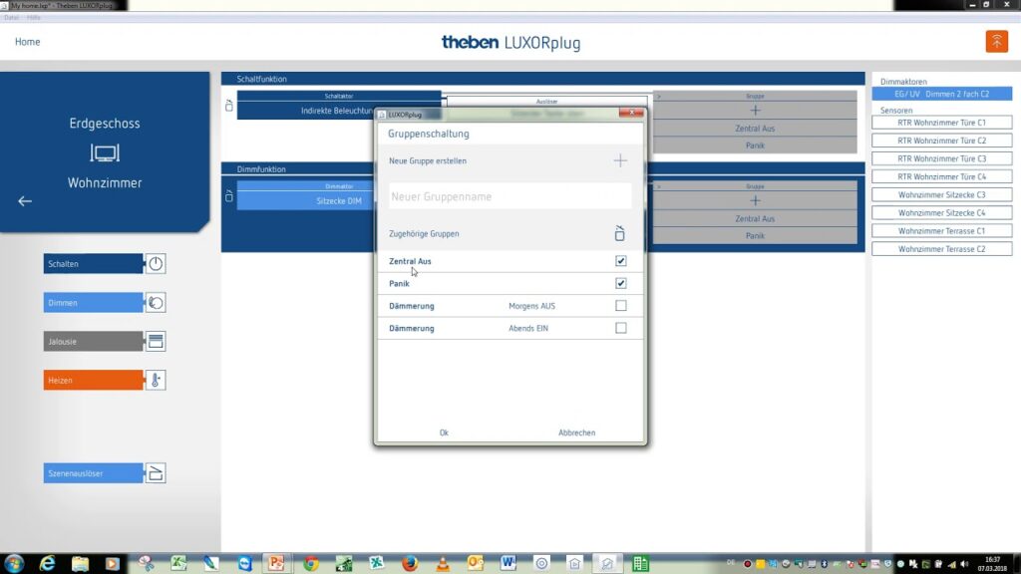
Task: Click the Wohnzimmer TV room icon
Action: [x=104, y=152]
